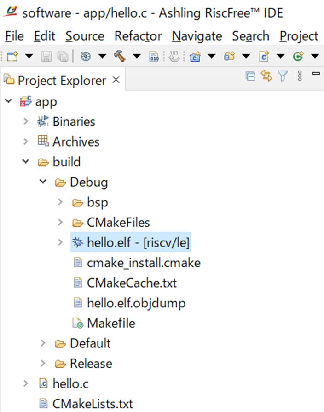Collapse the build folder
Image resolution: width=324 pixels, height=412 pixels.
tap(26, 162)
